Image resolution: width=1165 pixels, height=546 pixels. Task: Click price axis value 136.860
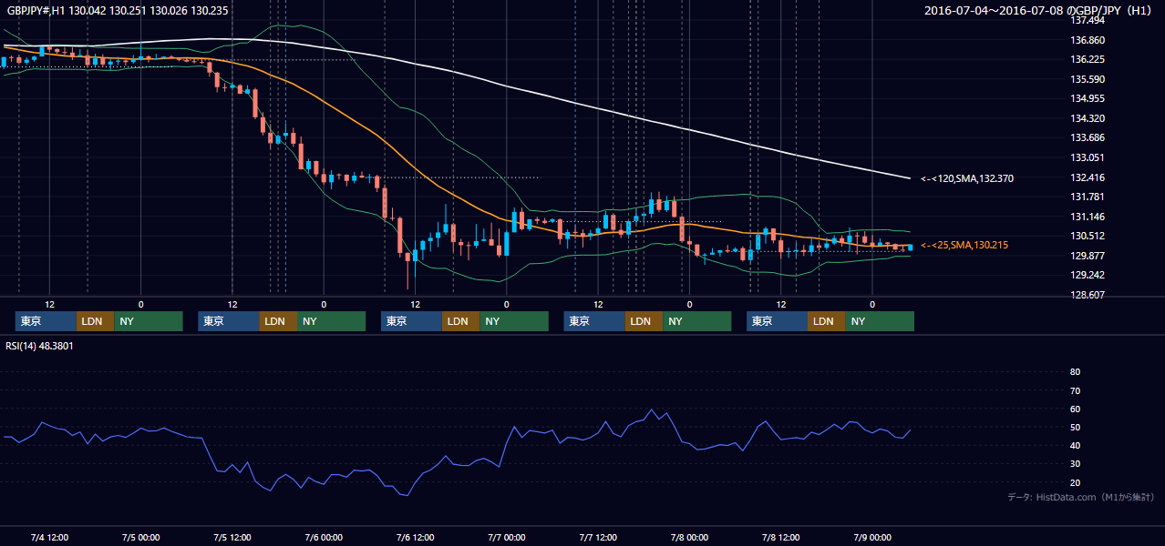[x=1088, y=40]
